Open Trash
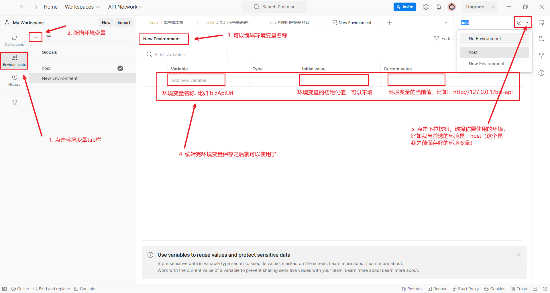Viewport: 550px width, 293px height. tap(519, 289)
